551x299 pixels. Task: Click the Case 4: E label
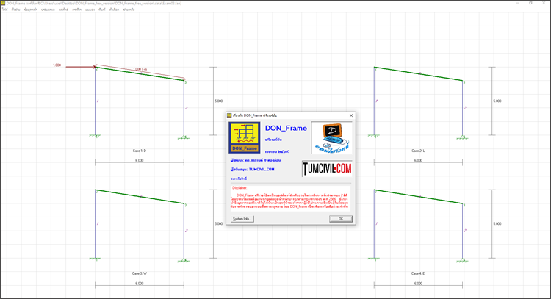418,273
